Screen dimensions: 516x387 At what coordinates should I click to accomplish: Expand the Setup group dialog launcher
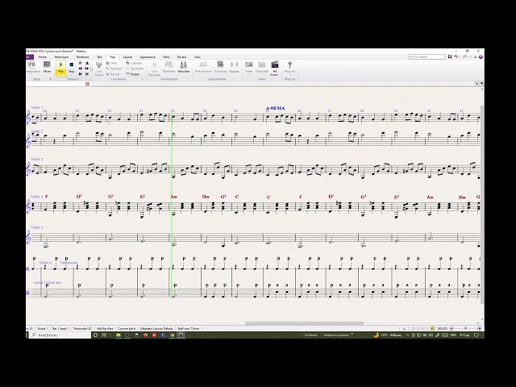point(50,79)
